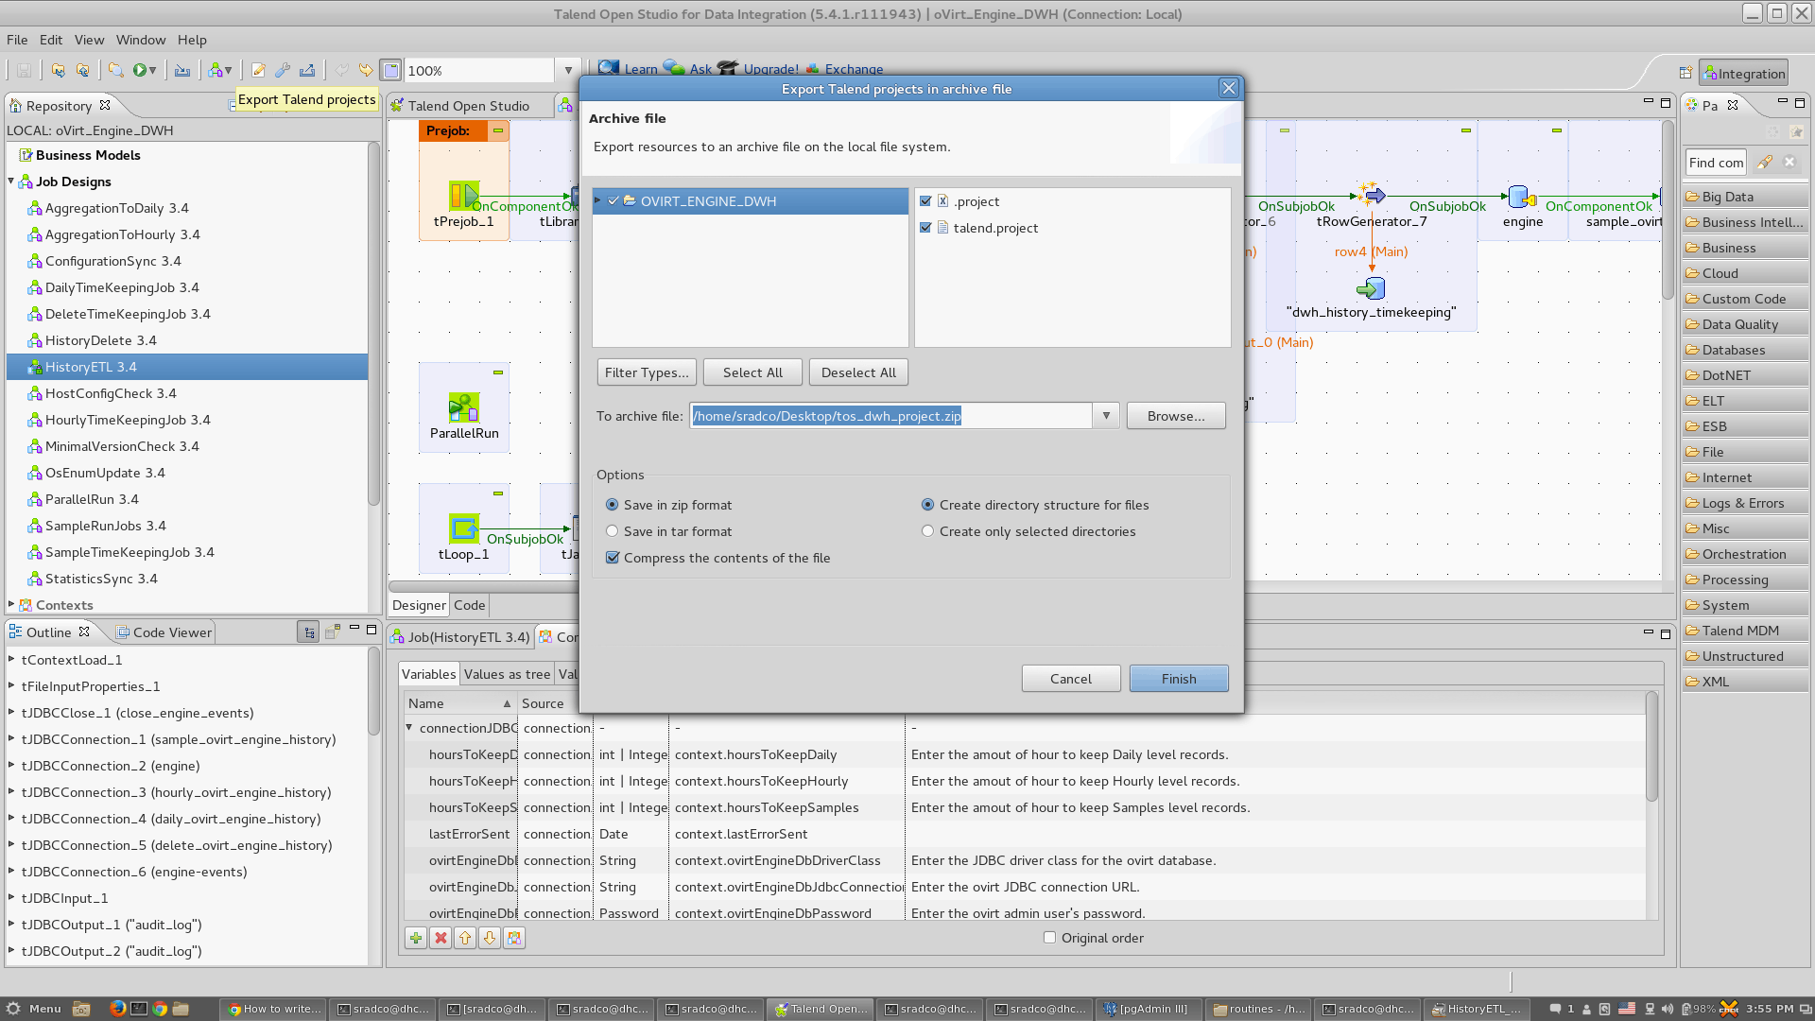Screen dimensions: 1815x1021
Task: Expand the OVIRT_ENGINE_DWH tree node
Action: (x=597, y=200)
